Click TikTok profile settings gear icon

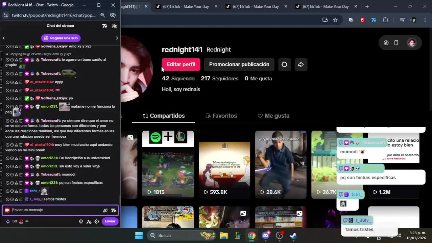284,64
